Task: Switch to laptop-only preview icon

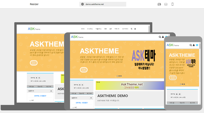Action: 166,4
